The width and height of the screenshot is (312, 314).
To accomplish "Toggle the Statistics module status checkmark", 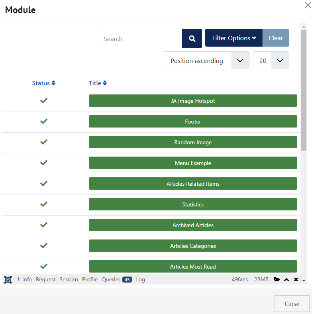I will pyautogui.click(x=44, y=204).
